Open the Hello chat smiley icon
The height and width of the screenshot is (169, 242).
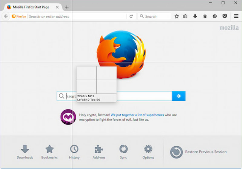click(214, 16)
